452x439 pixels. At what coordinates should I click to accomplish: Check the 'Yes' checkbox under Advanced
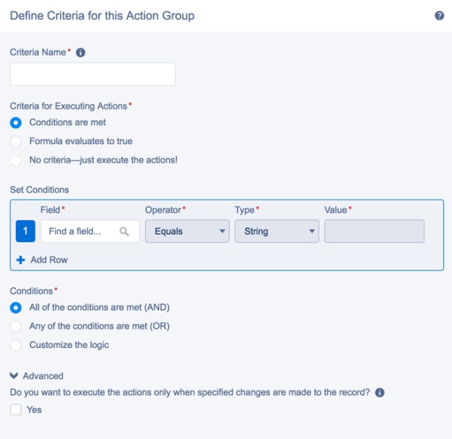point(16,410)
